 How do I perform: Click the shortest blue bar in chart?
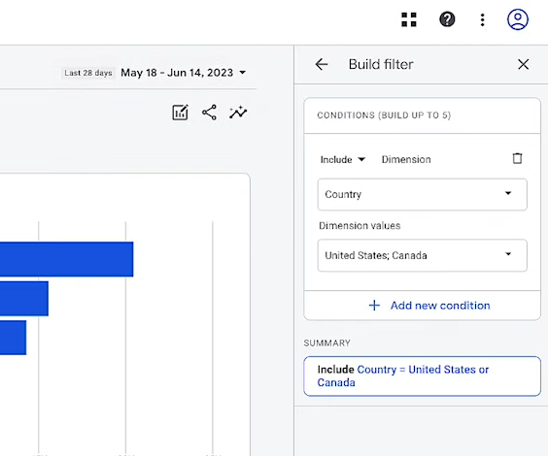(x=13, y=338)
